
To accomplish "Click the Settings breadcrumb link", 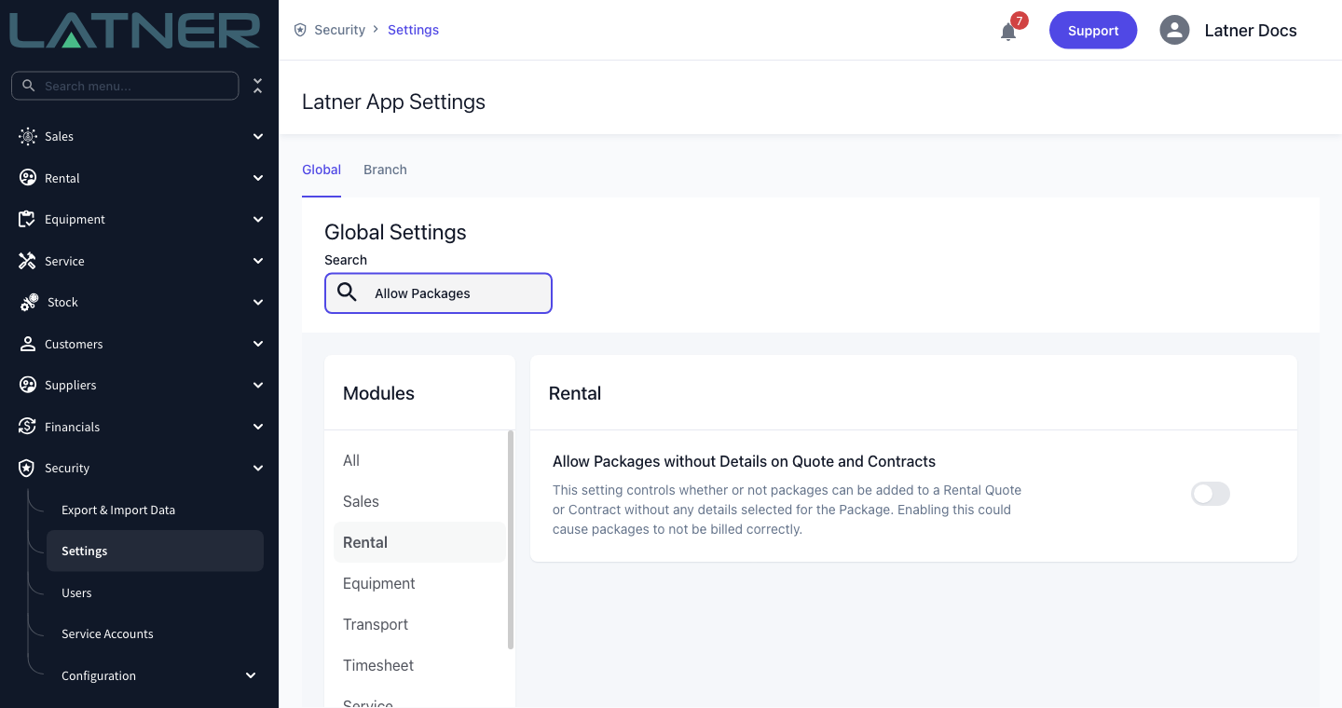I will [x=413, y=30].
